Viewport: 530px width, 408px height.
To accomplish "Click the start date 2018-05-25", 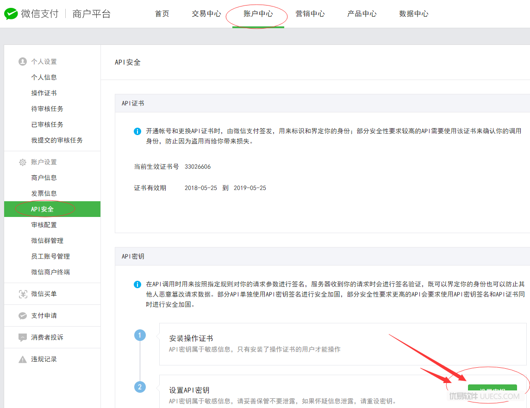I will coord(201,188).
